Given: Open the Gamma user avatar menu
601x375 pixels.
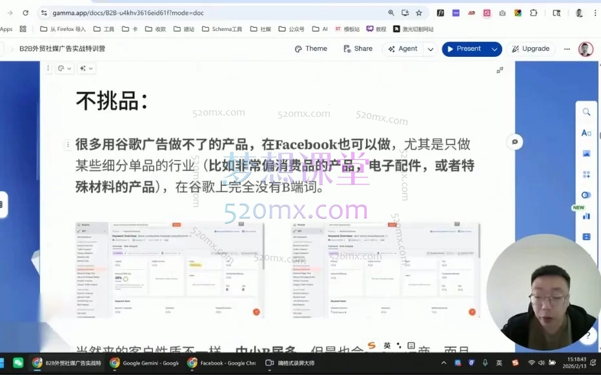Looking at the screenshot, I should coord(586,49).
